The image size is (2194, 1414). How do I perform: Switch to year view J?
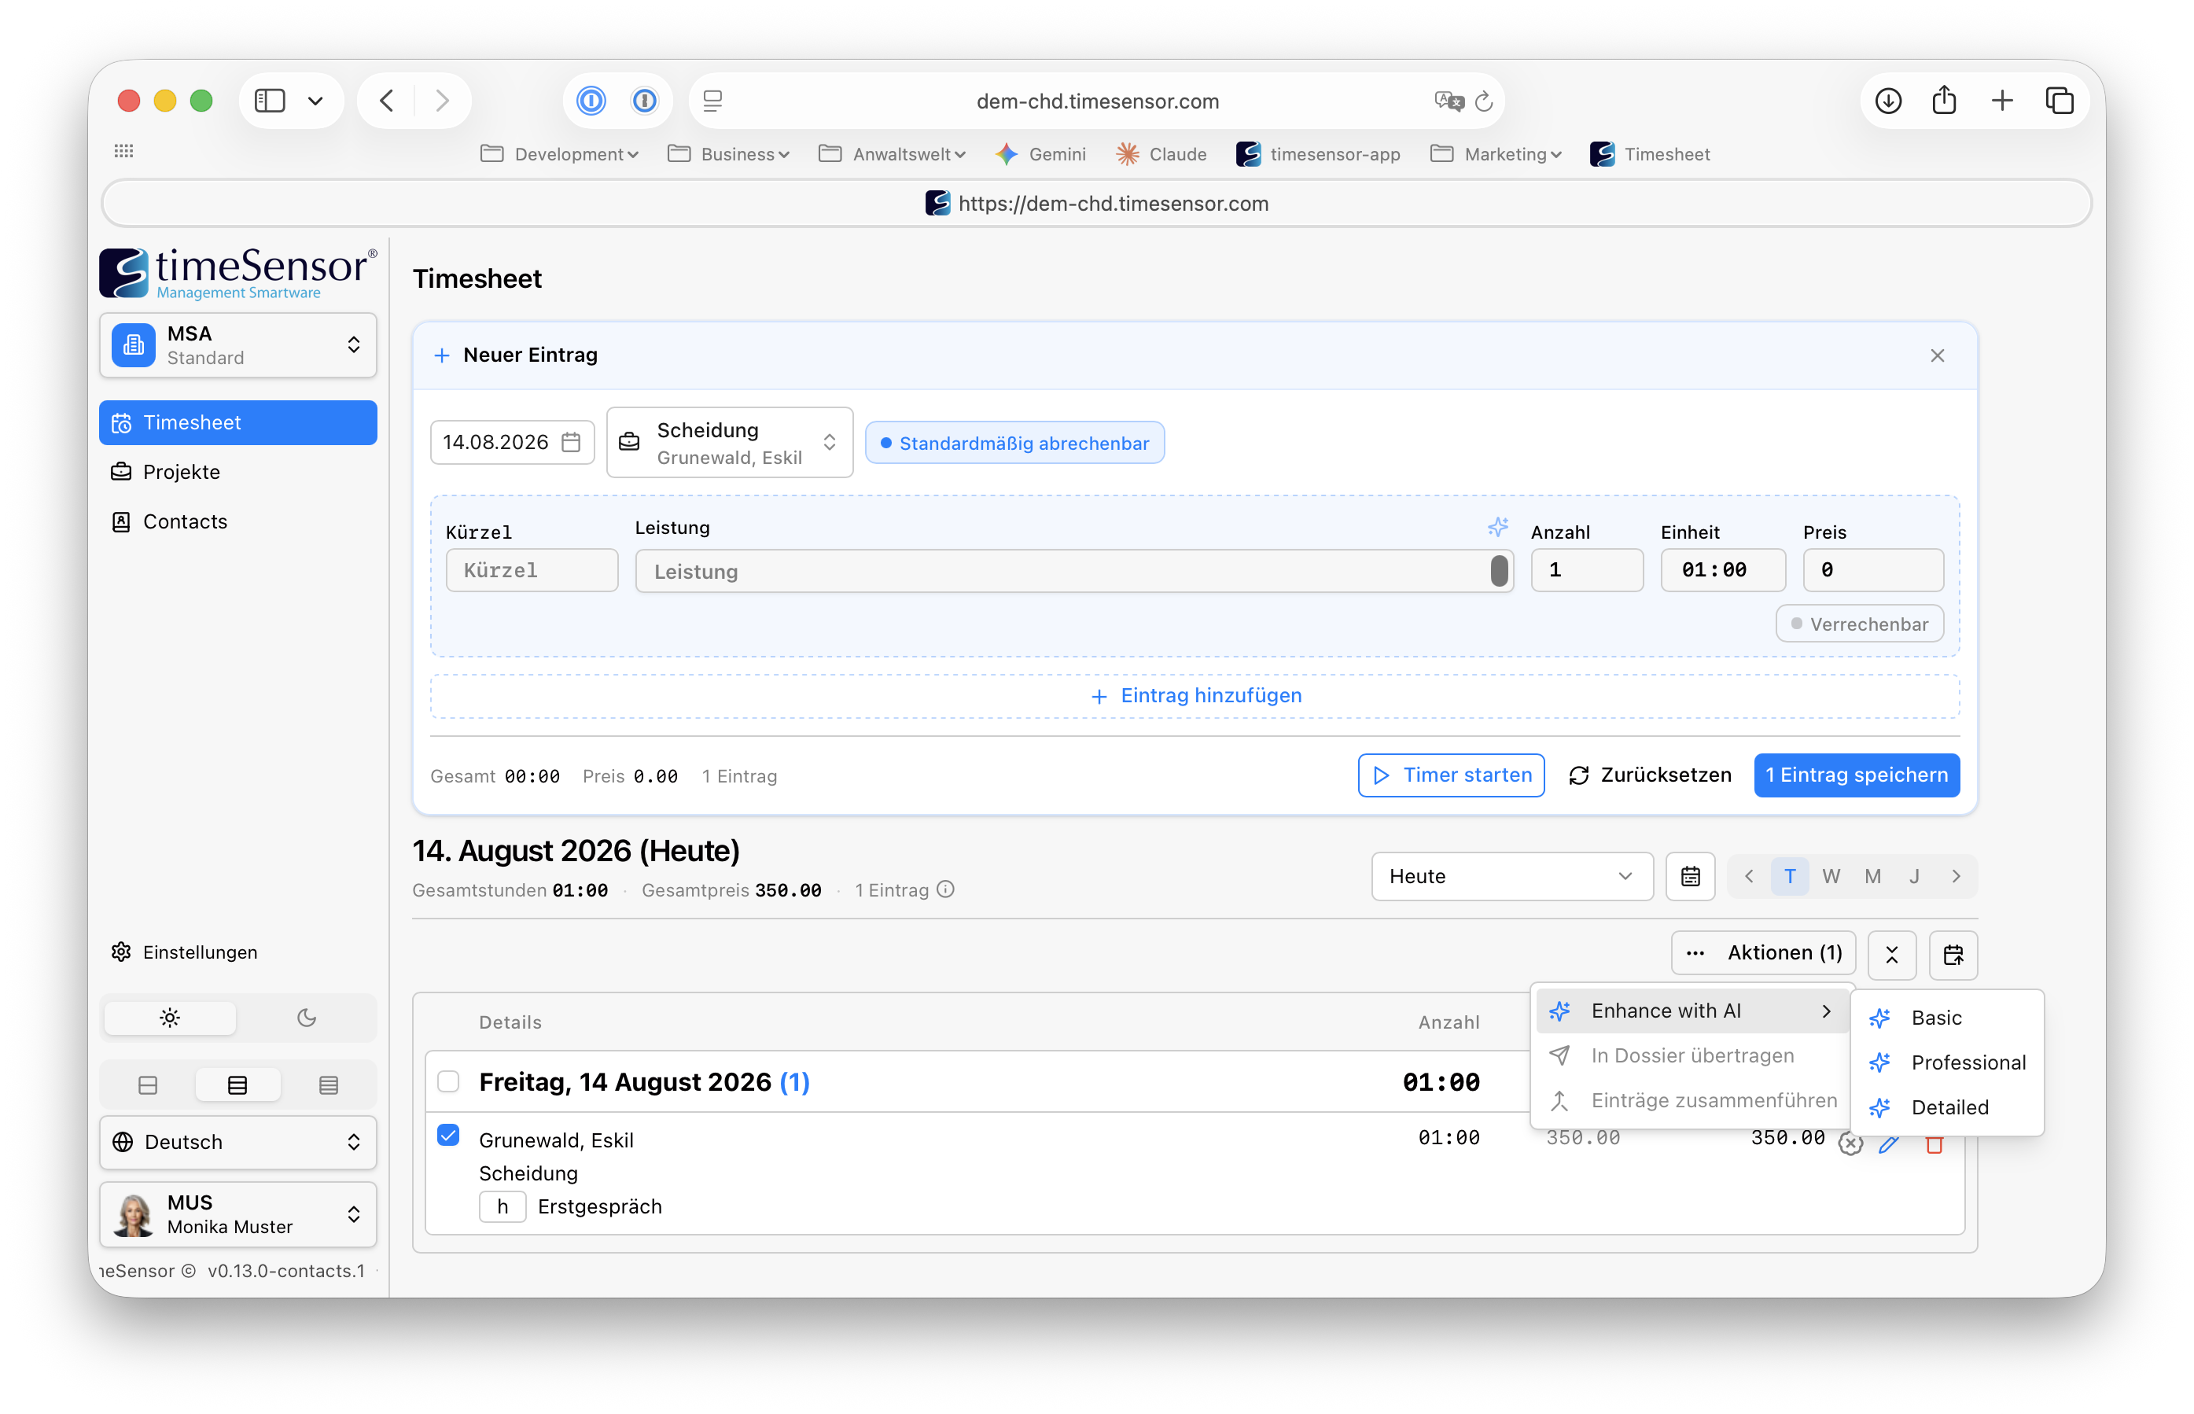tap(1915, 877)
